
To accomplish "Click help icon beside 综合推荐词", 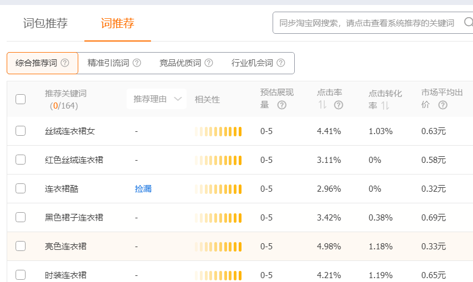I will 65,63.
